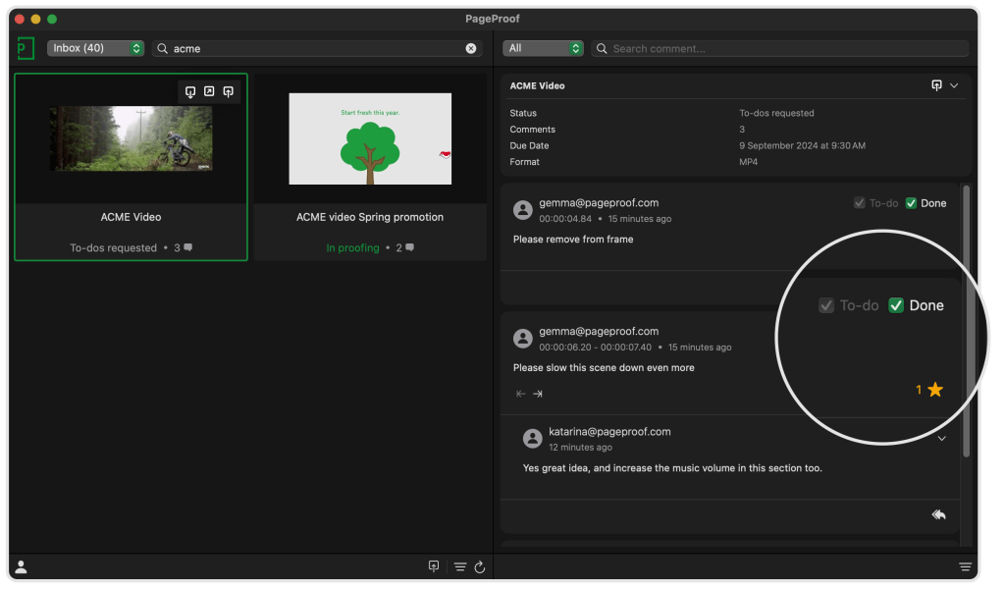Click the upload arrow icon on ACME Video thumbnail

point(228,91)
